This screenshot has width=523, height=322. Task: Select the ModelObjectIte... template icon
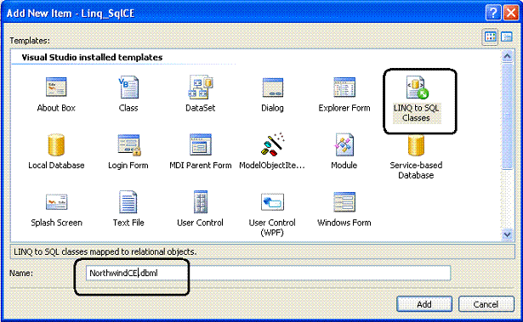pyautogui.click(x=272, y=144)
